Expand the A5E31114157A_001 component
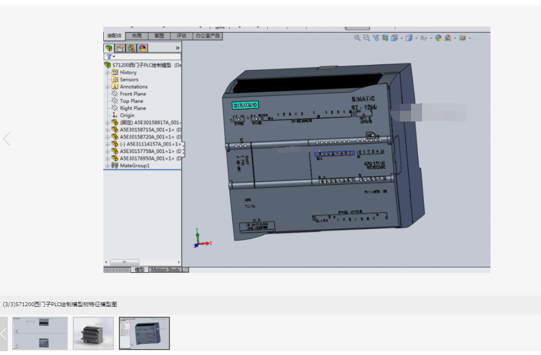 (x=107, y=144)
